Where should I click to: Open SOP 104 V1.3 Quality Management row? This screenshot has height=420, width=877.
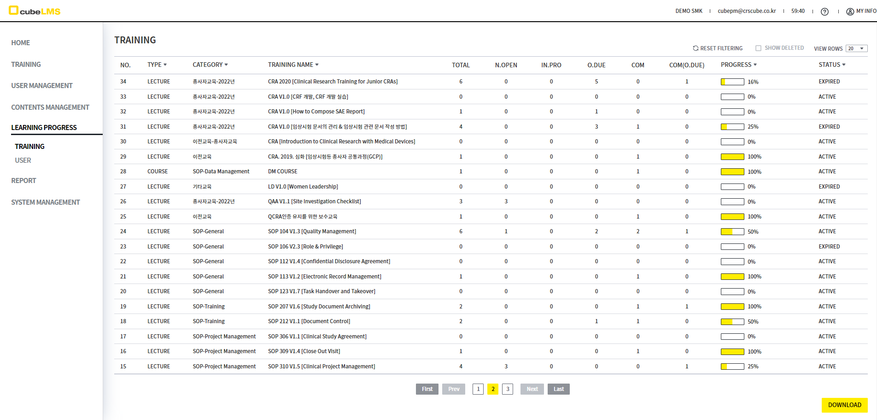click(x=312, y=231)
